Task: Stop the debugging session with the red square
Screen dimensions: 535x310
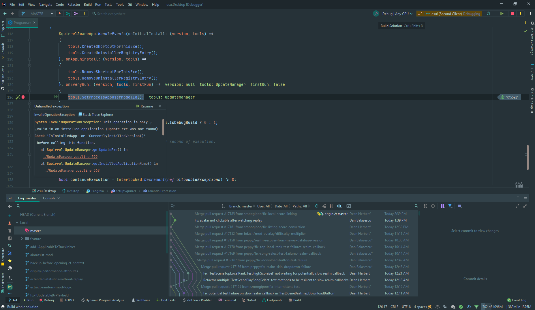Action: 512,14
